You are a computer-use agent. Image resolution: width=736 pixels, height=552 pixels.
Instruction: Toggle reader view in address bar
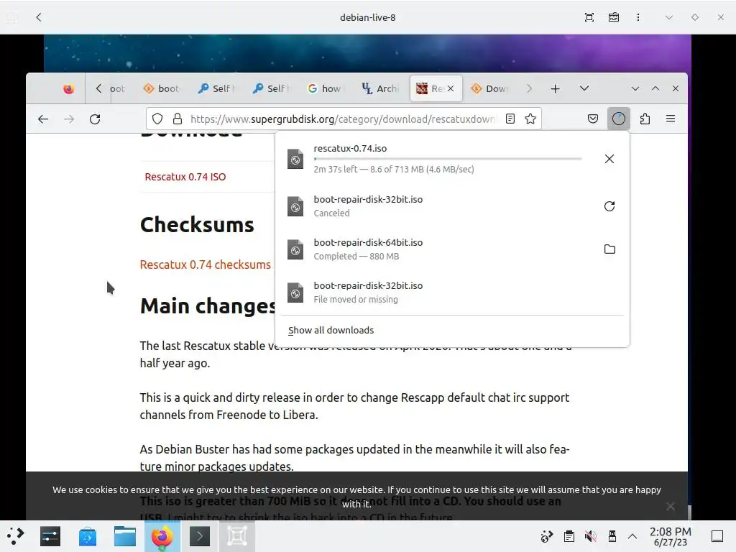tap(510, 119)
